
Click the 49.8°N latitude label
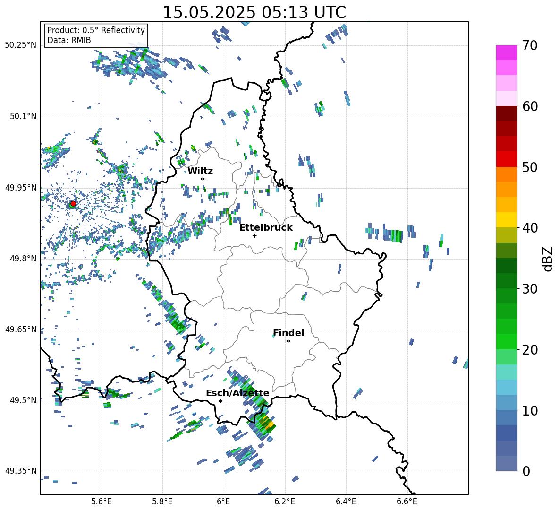click(x=23, y=259)
